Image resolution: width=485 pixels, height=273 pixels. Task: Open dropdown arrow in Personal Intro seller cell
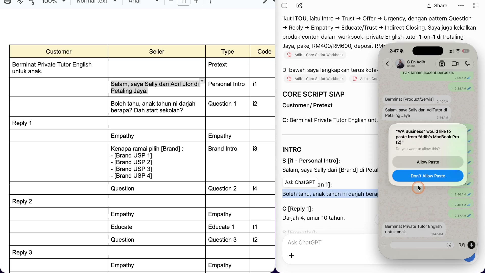(202, 81)
